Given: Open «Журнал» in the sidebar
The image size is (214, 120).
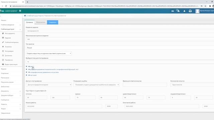Looking at the screenshot, I should (4, 69).
